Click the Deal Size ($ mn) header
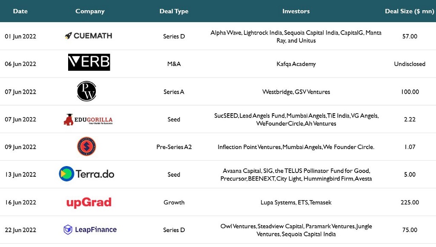The height and width of the screenshot is (247, 436). click(409, 11)
